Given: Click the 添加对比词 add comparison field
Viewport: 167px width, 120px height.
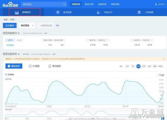Looking at the screenshot, I should click(x=46, y=25).
